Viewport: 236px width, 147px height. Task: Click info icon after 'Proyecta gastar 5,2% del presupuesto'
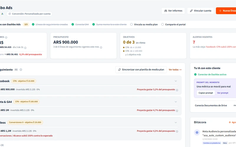point(177,90)
